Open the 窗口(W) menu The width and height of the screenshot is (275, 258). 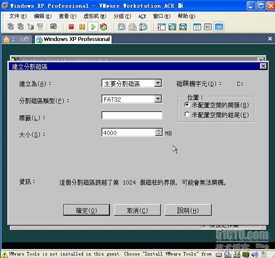click(x=162, y=16)
